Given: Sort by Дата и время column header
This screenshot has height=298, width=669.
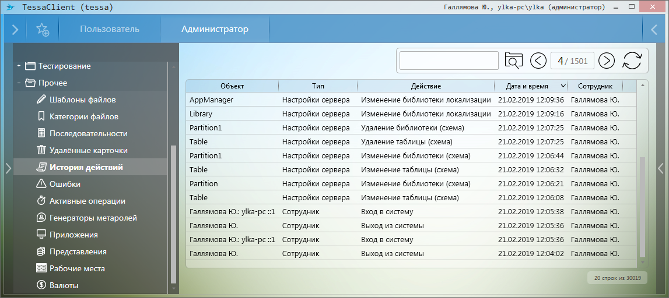Looking at the screenshot, I should 531,86.
